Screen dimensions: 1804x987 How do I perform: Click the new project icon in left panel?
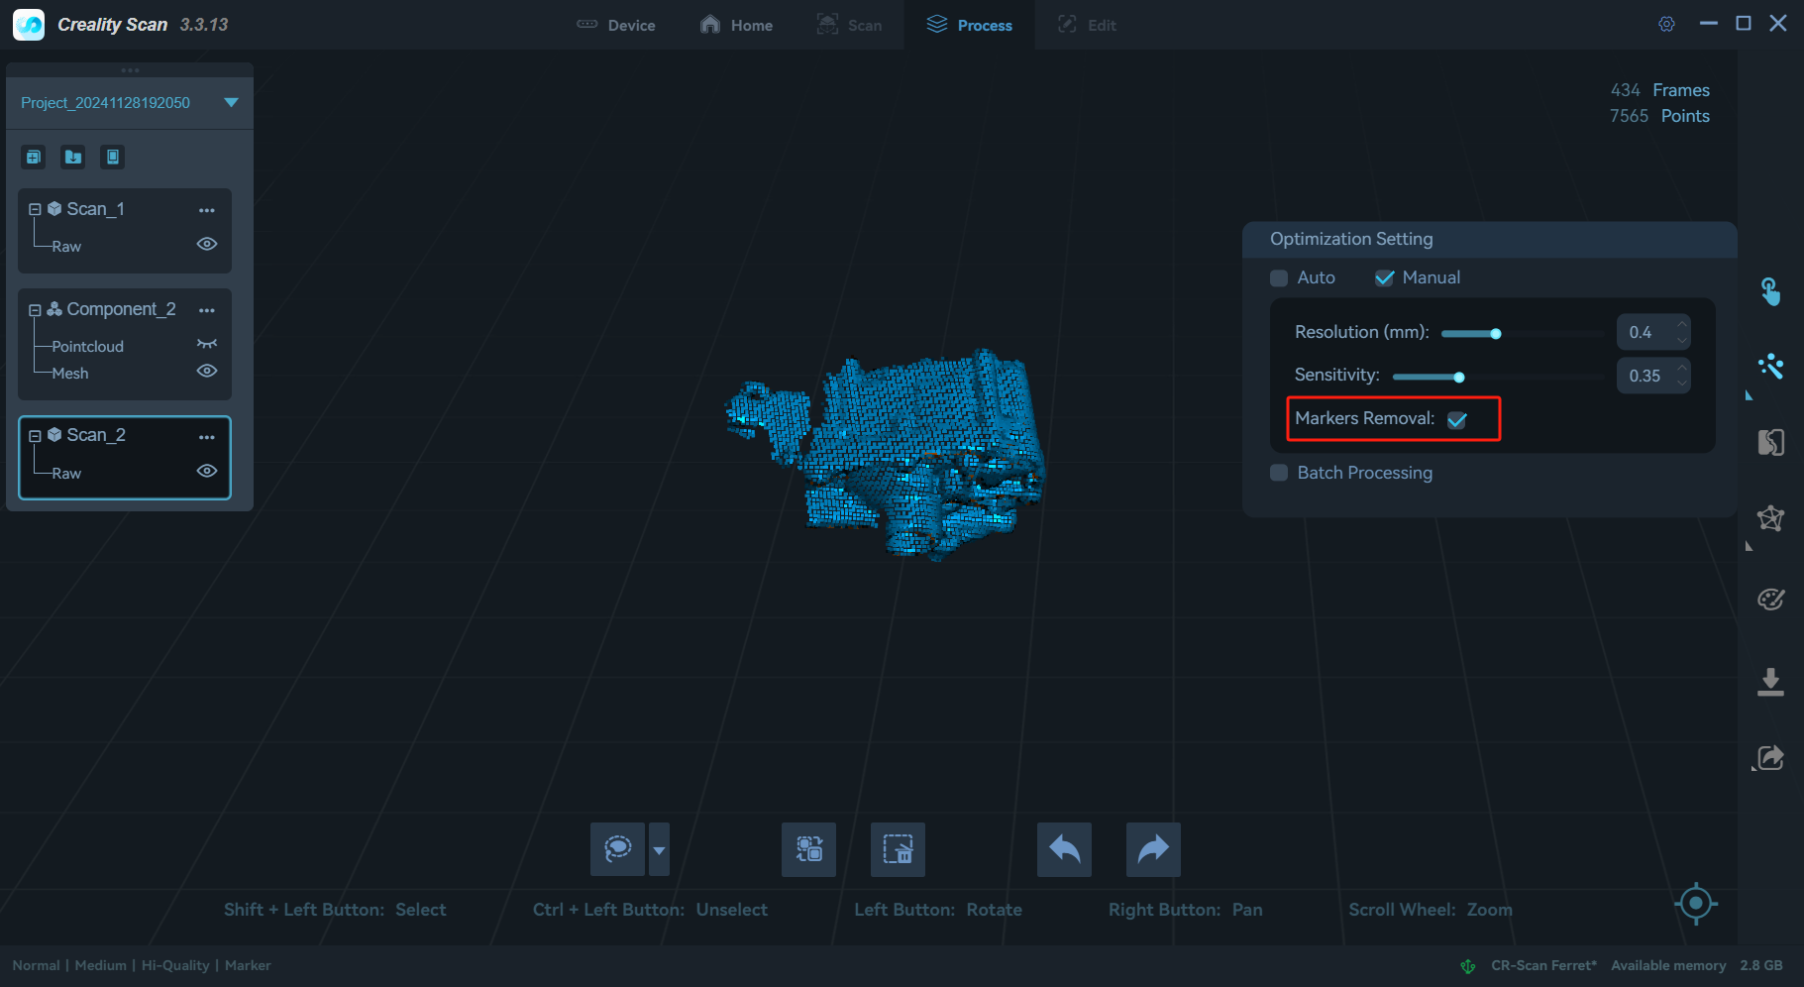(x=34, y=157)
